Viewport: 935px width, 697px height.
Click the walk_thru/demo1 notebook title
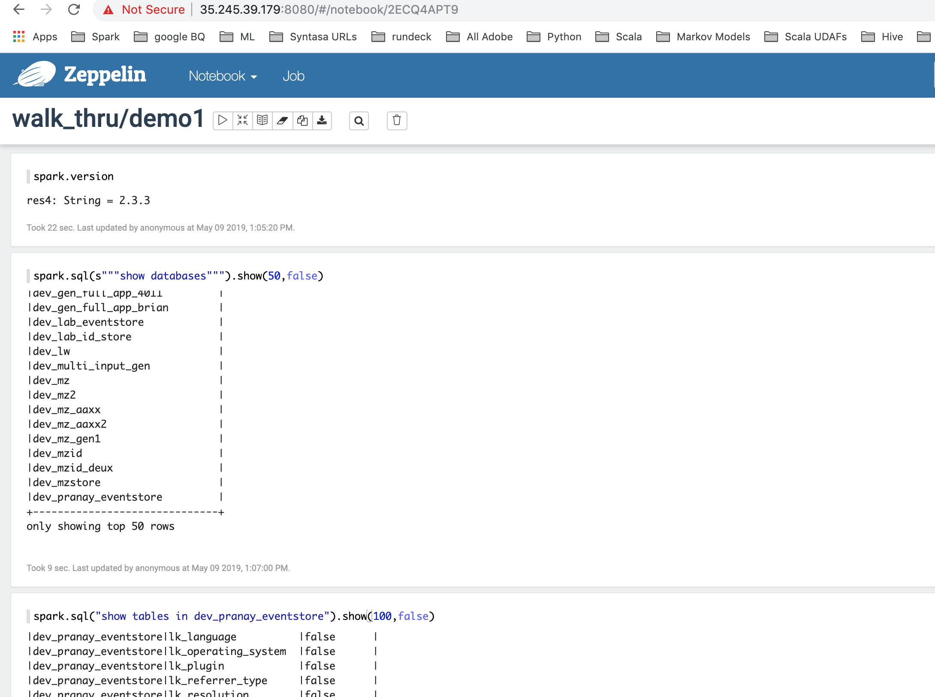click(x=108, y=119)
